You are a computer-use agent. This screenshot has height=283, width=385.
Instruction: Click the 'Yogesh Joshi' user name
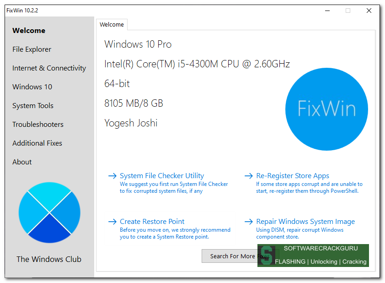coord(131,123)
